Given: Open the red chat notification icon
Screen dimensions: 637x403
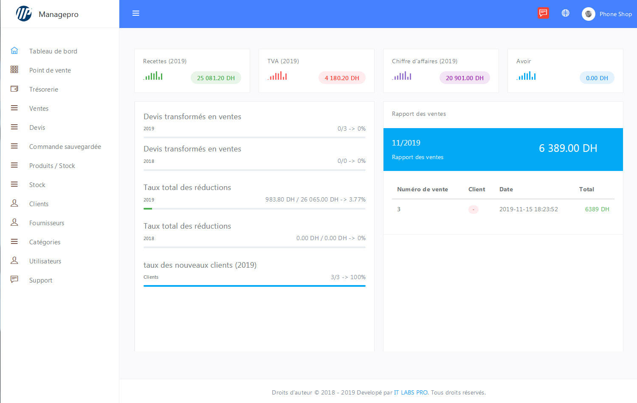Looking at the screenshot, I should click(x=543, y=13).
